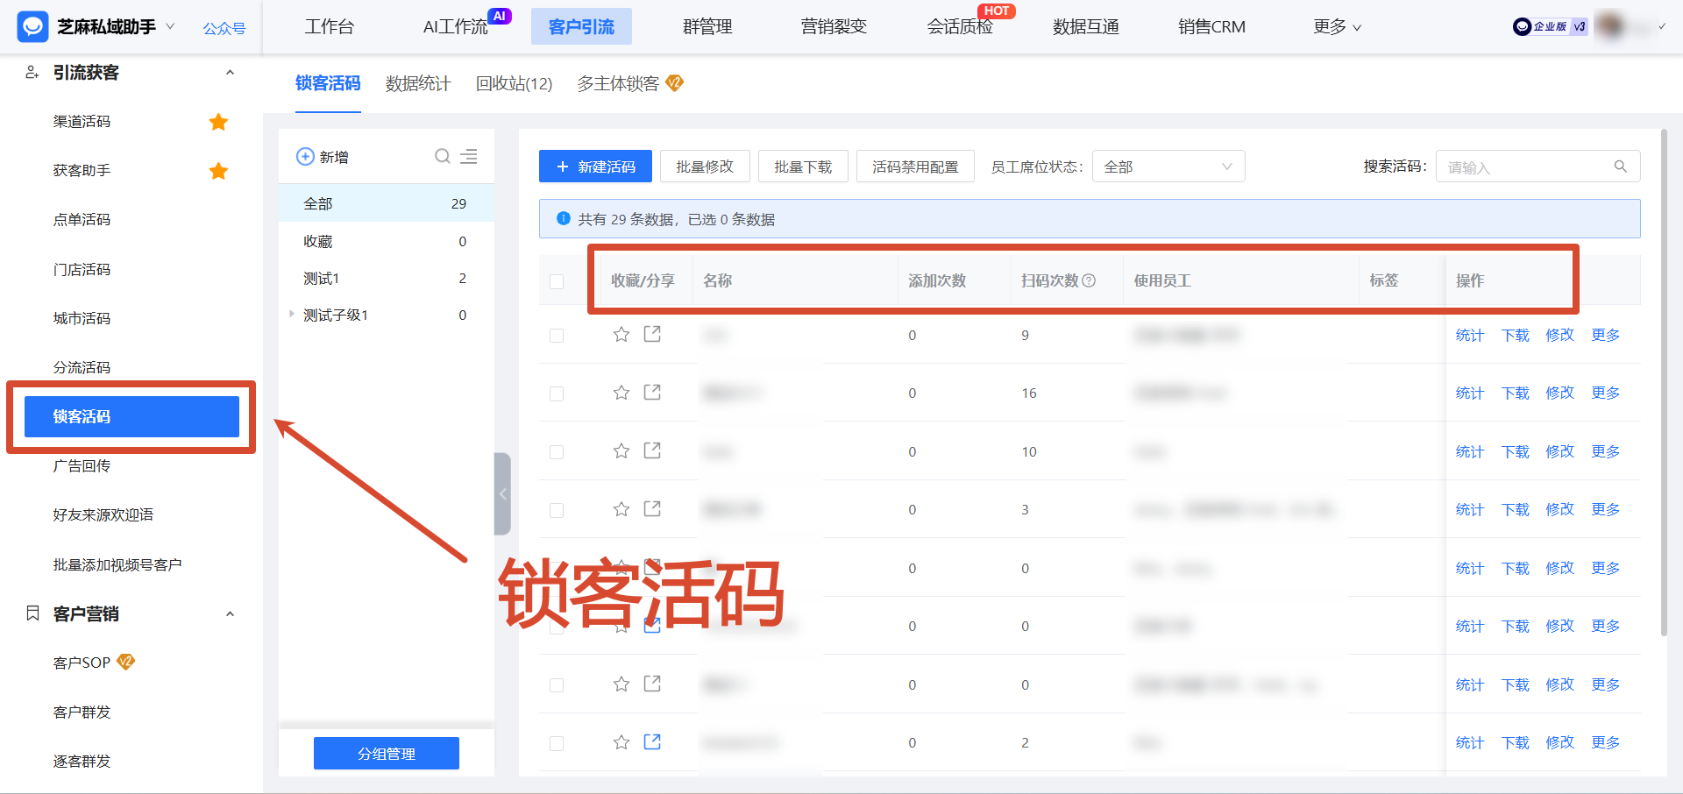Screen dimensions: 1683x794
Task: Open the 销售CRM top menu
Action: (1211, 27)
